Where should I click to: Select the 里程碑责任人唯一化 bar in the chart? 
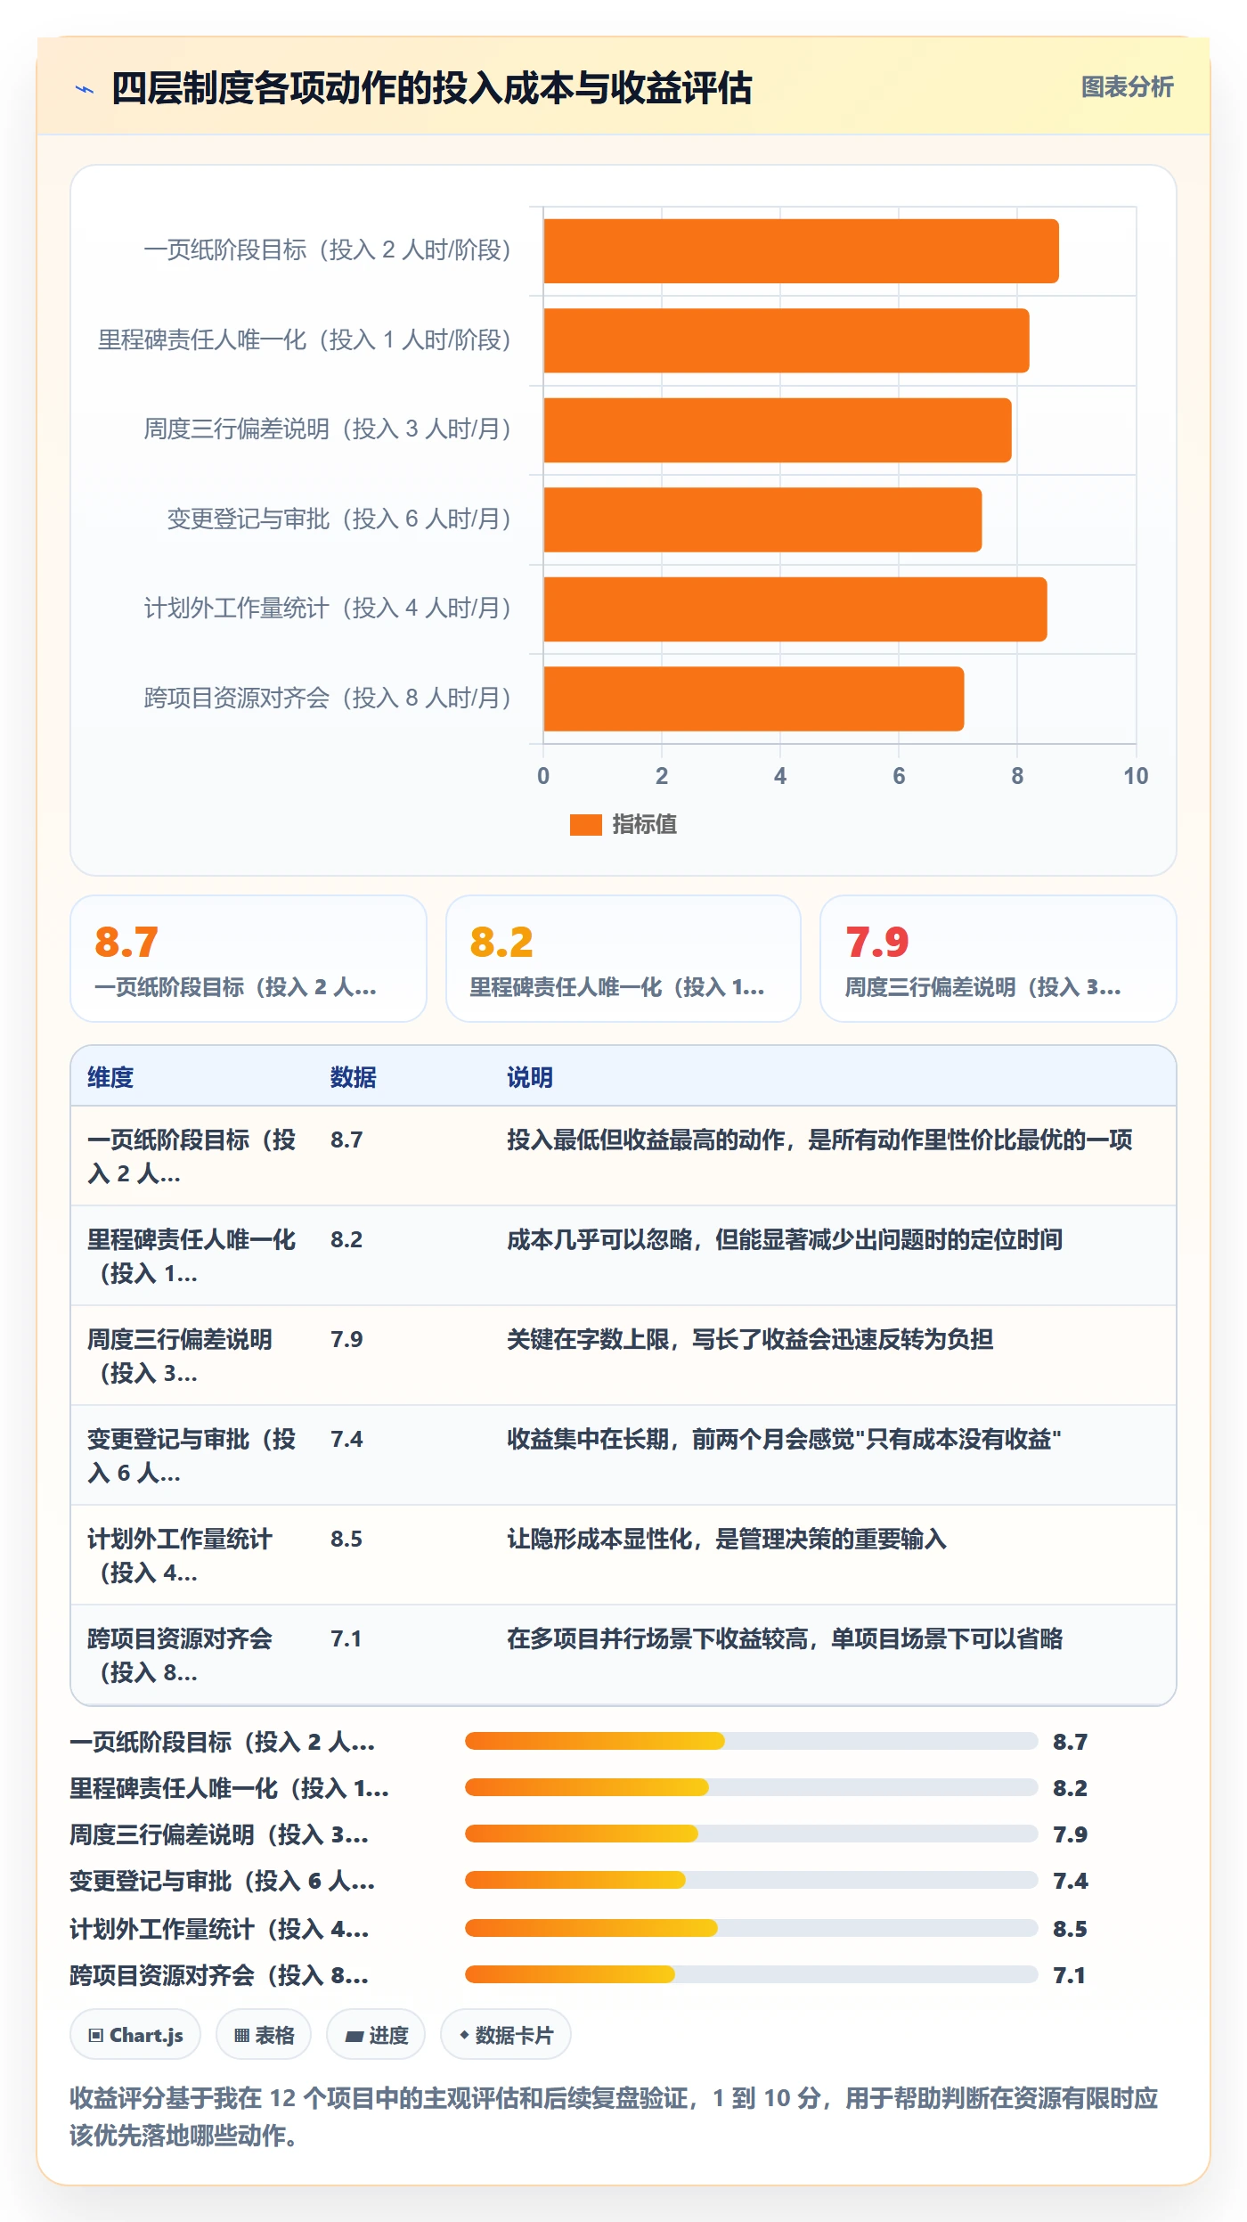tap(786, 340)
